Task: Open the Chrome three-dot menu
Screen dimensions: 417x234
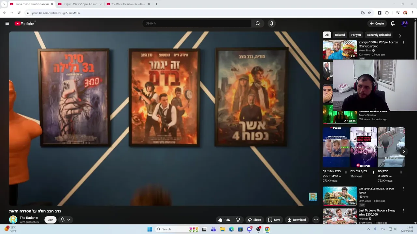Action: coord(413,13)
